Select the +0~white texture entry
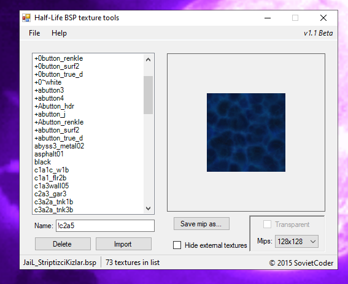The height and width of the screenshot is (284, 348). click(x=48, y=82)
